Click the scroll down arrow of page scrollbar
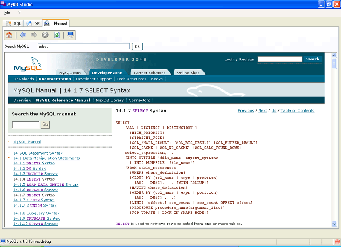 tap(334, 224)
